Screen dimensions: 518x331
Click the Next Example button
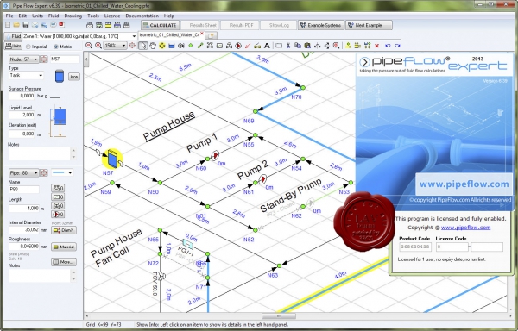pyautogui.click(x=369, y=25)
